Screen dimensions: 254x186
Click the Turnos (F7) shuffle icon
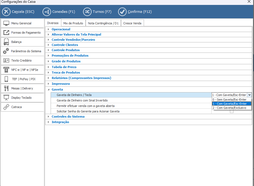click(x=87, y=12)
